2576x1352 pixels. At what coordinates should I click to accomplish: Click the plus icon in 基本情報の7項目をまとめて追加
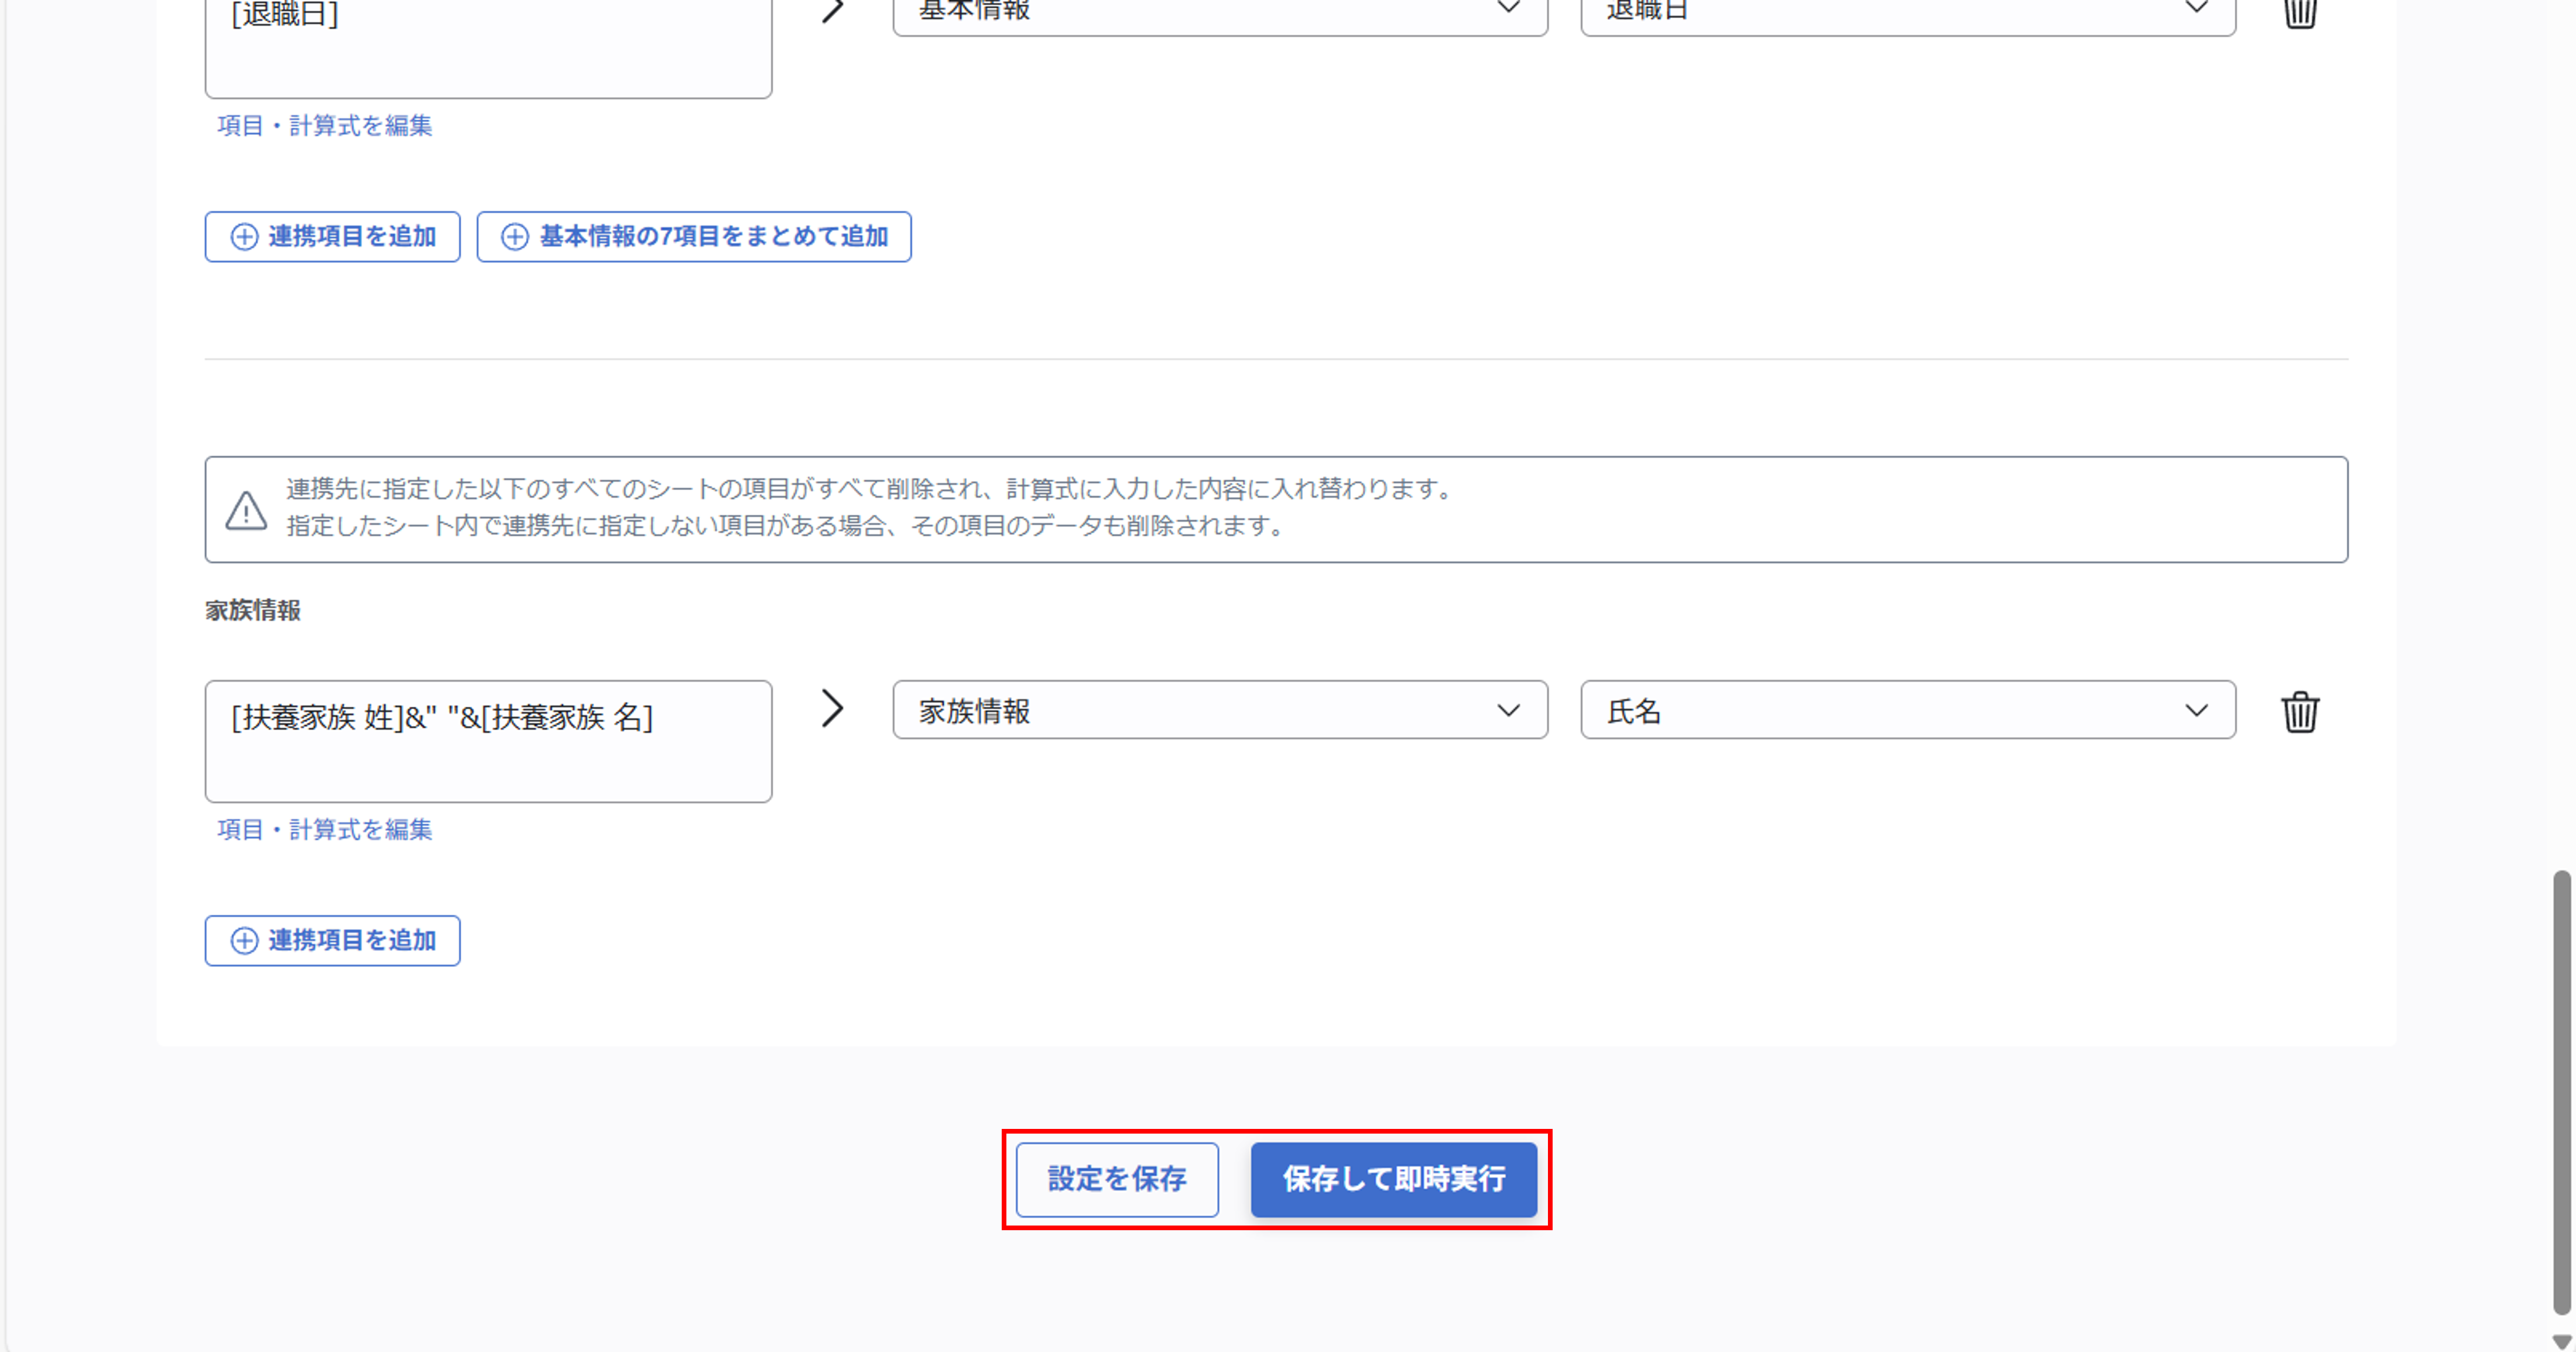515,237
